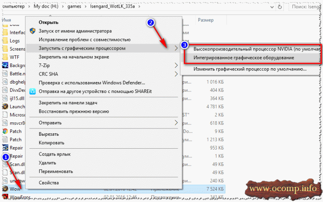This screenshot has height=202, width=323.
Task: Click the 240 КБ size cell
Action: point(217,181)
